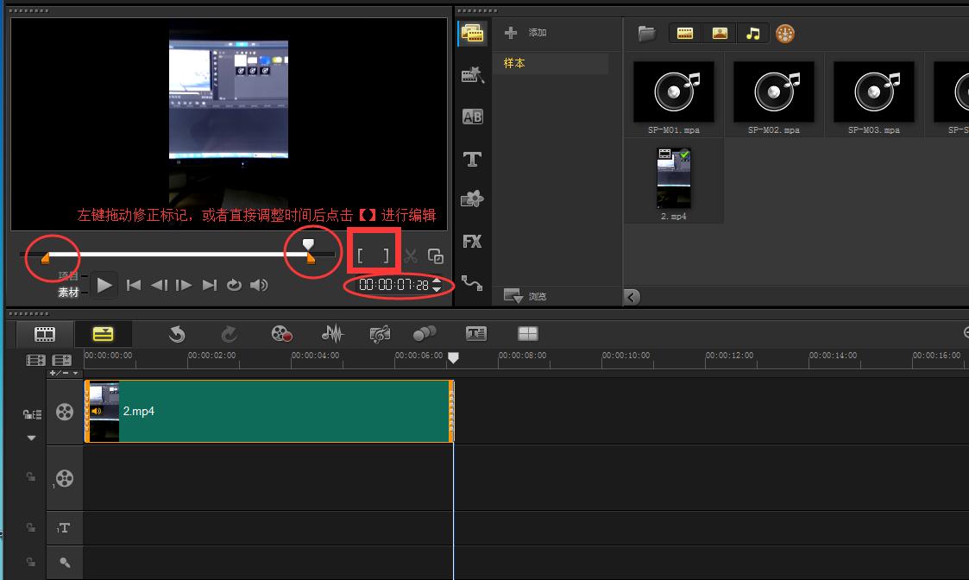
Task: Open the sound mixer waveform tool
Action: [332, 334]
